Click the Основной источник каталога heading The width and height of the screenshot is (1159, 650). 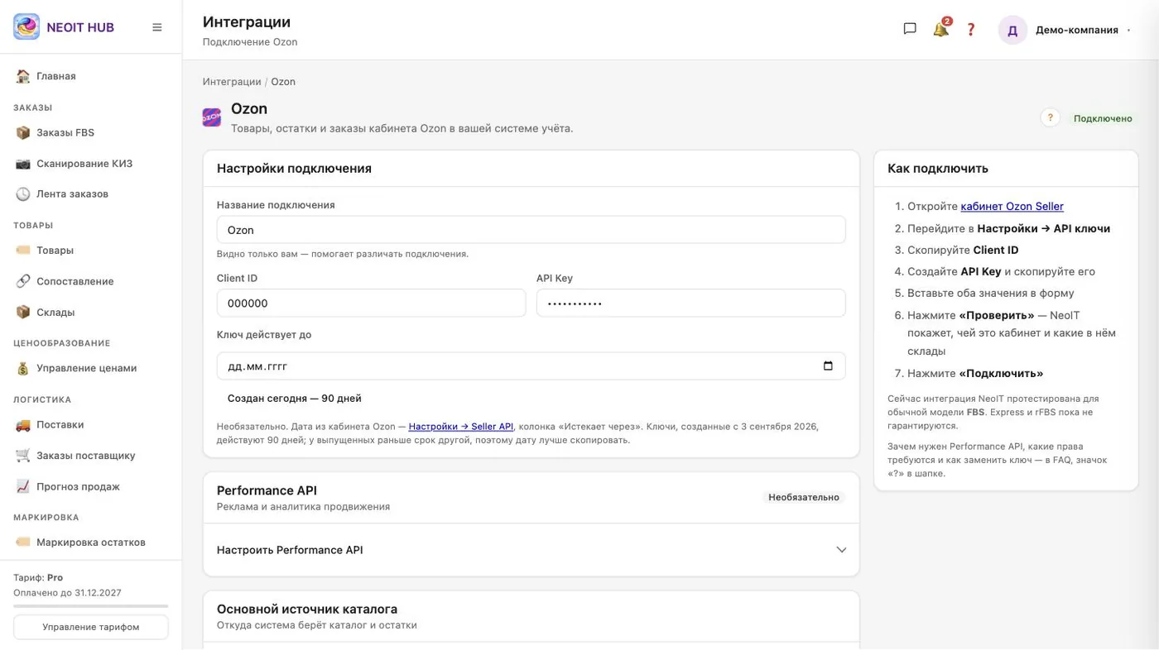[x=307, y=609]
